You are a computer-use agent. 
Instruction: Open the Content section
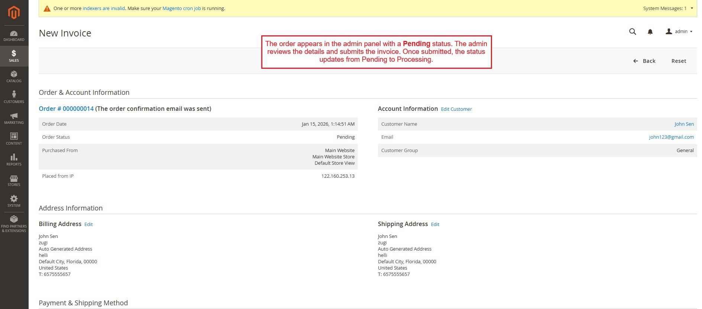pos(14,139)
